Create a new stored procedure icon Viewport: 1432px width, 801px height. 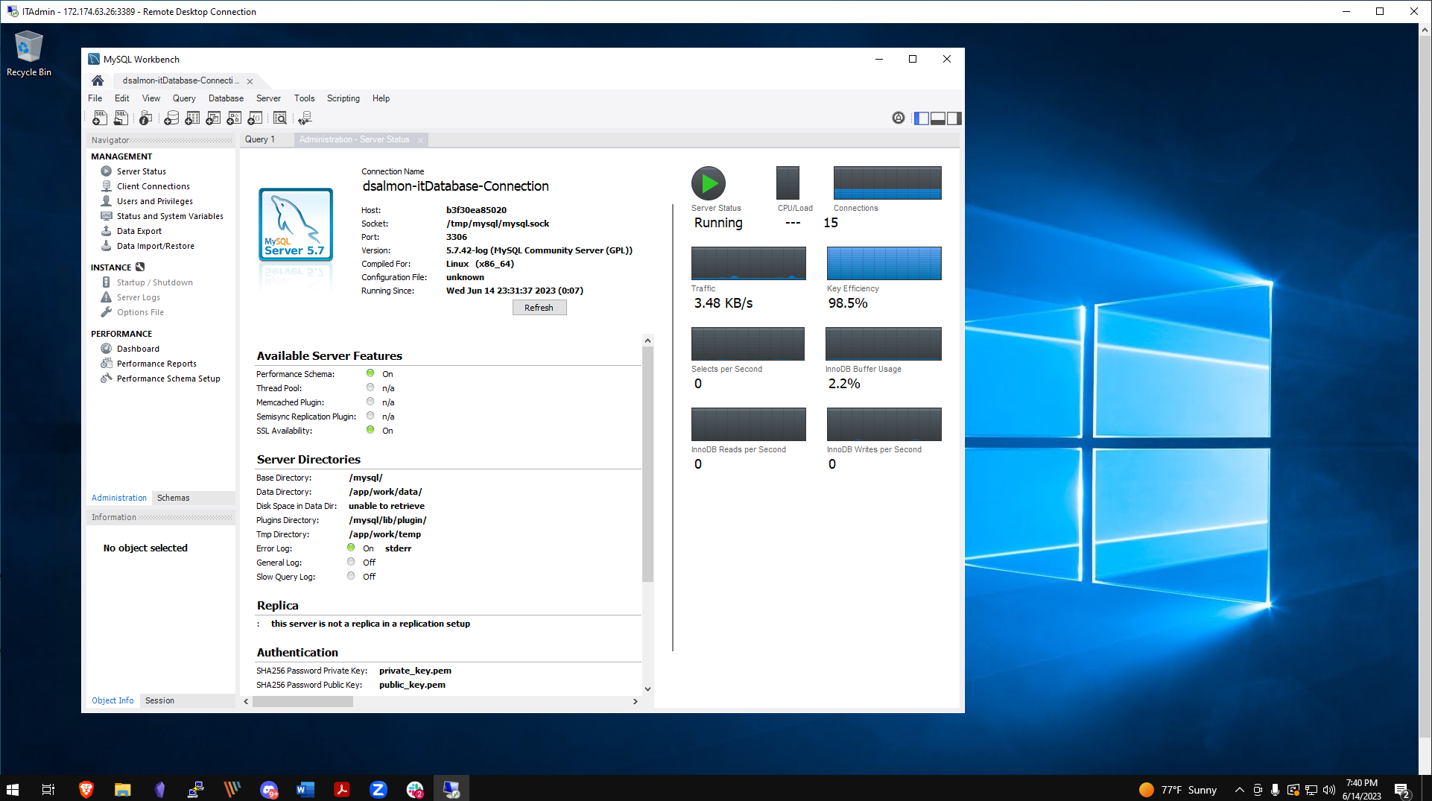(234, 118)
